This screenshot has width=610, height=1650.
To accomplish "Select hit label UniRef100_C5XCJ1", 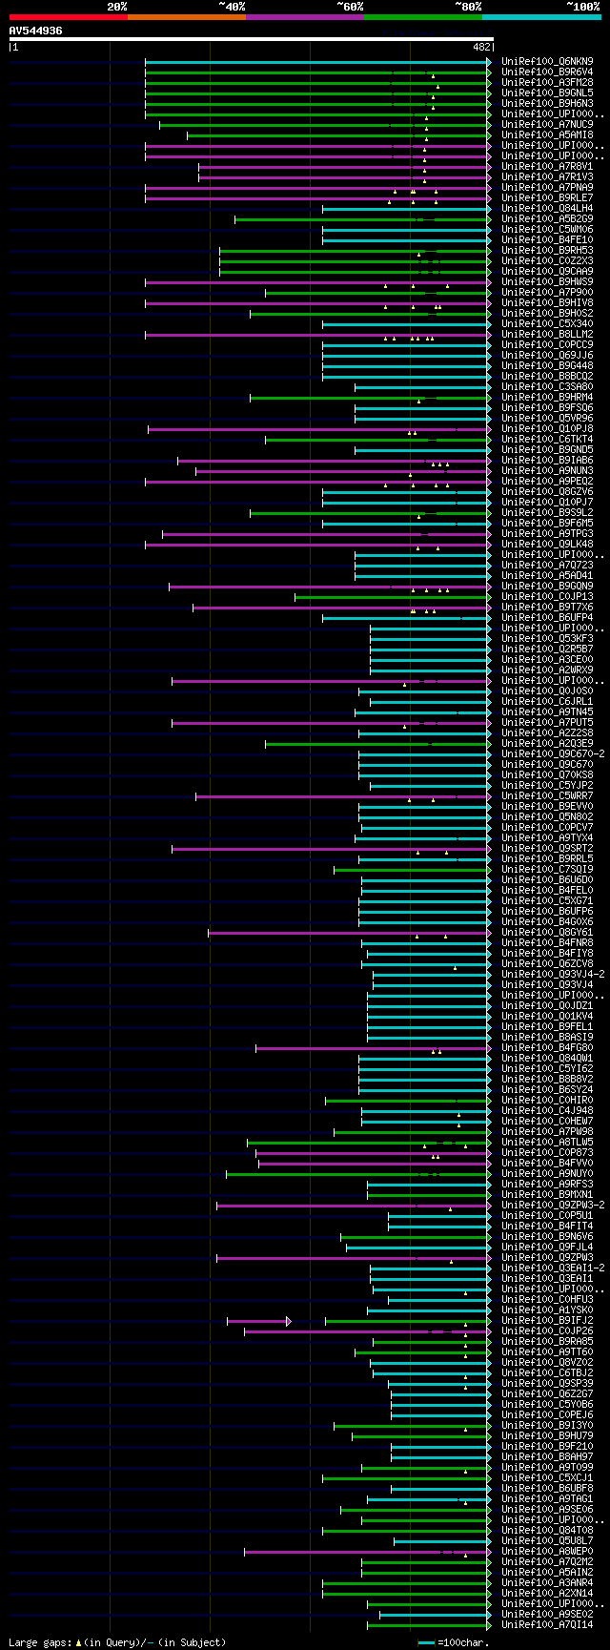I will click(x=547, y=1477).
